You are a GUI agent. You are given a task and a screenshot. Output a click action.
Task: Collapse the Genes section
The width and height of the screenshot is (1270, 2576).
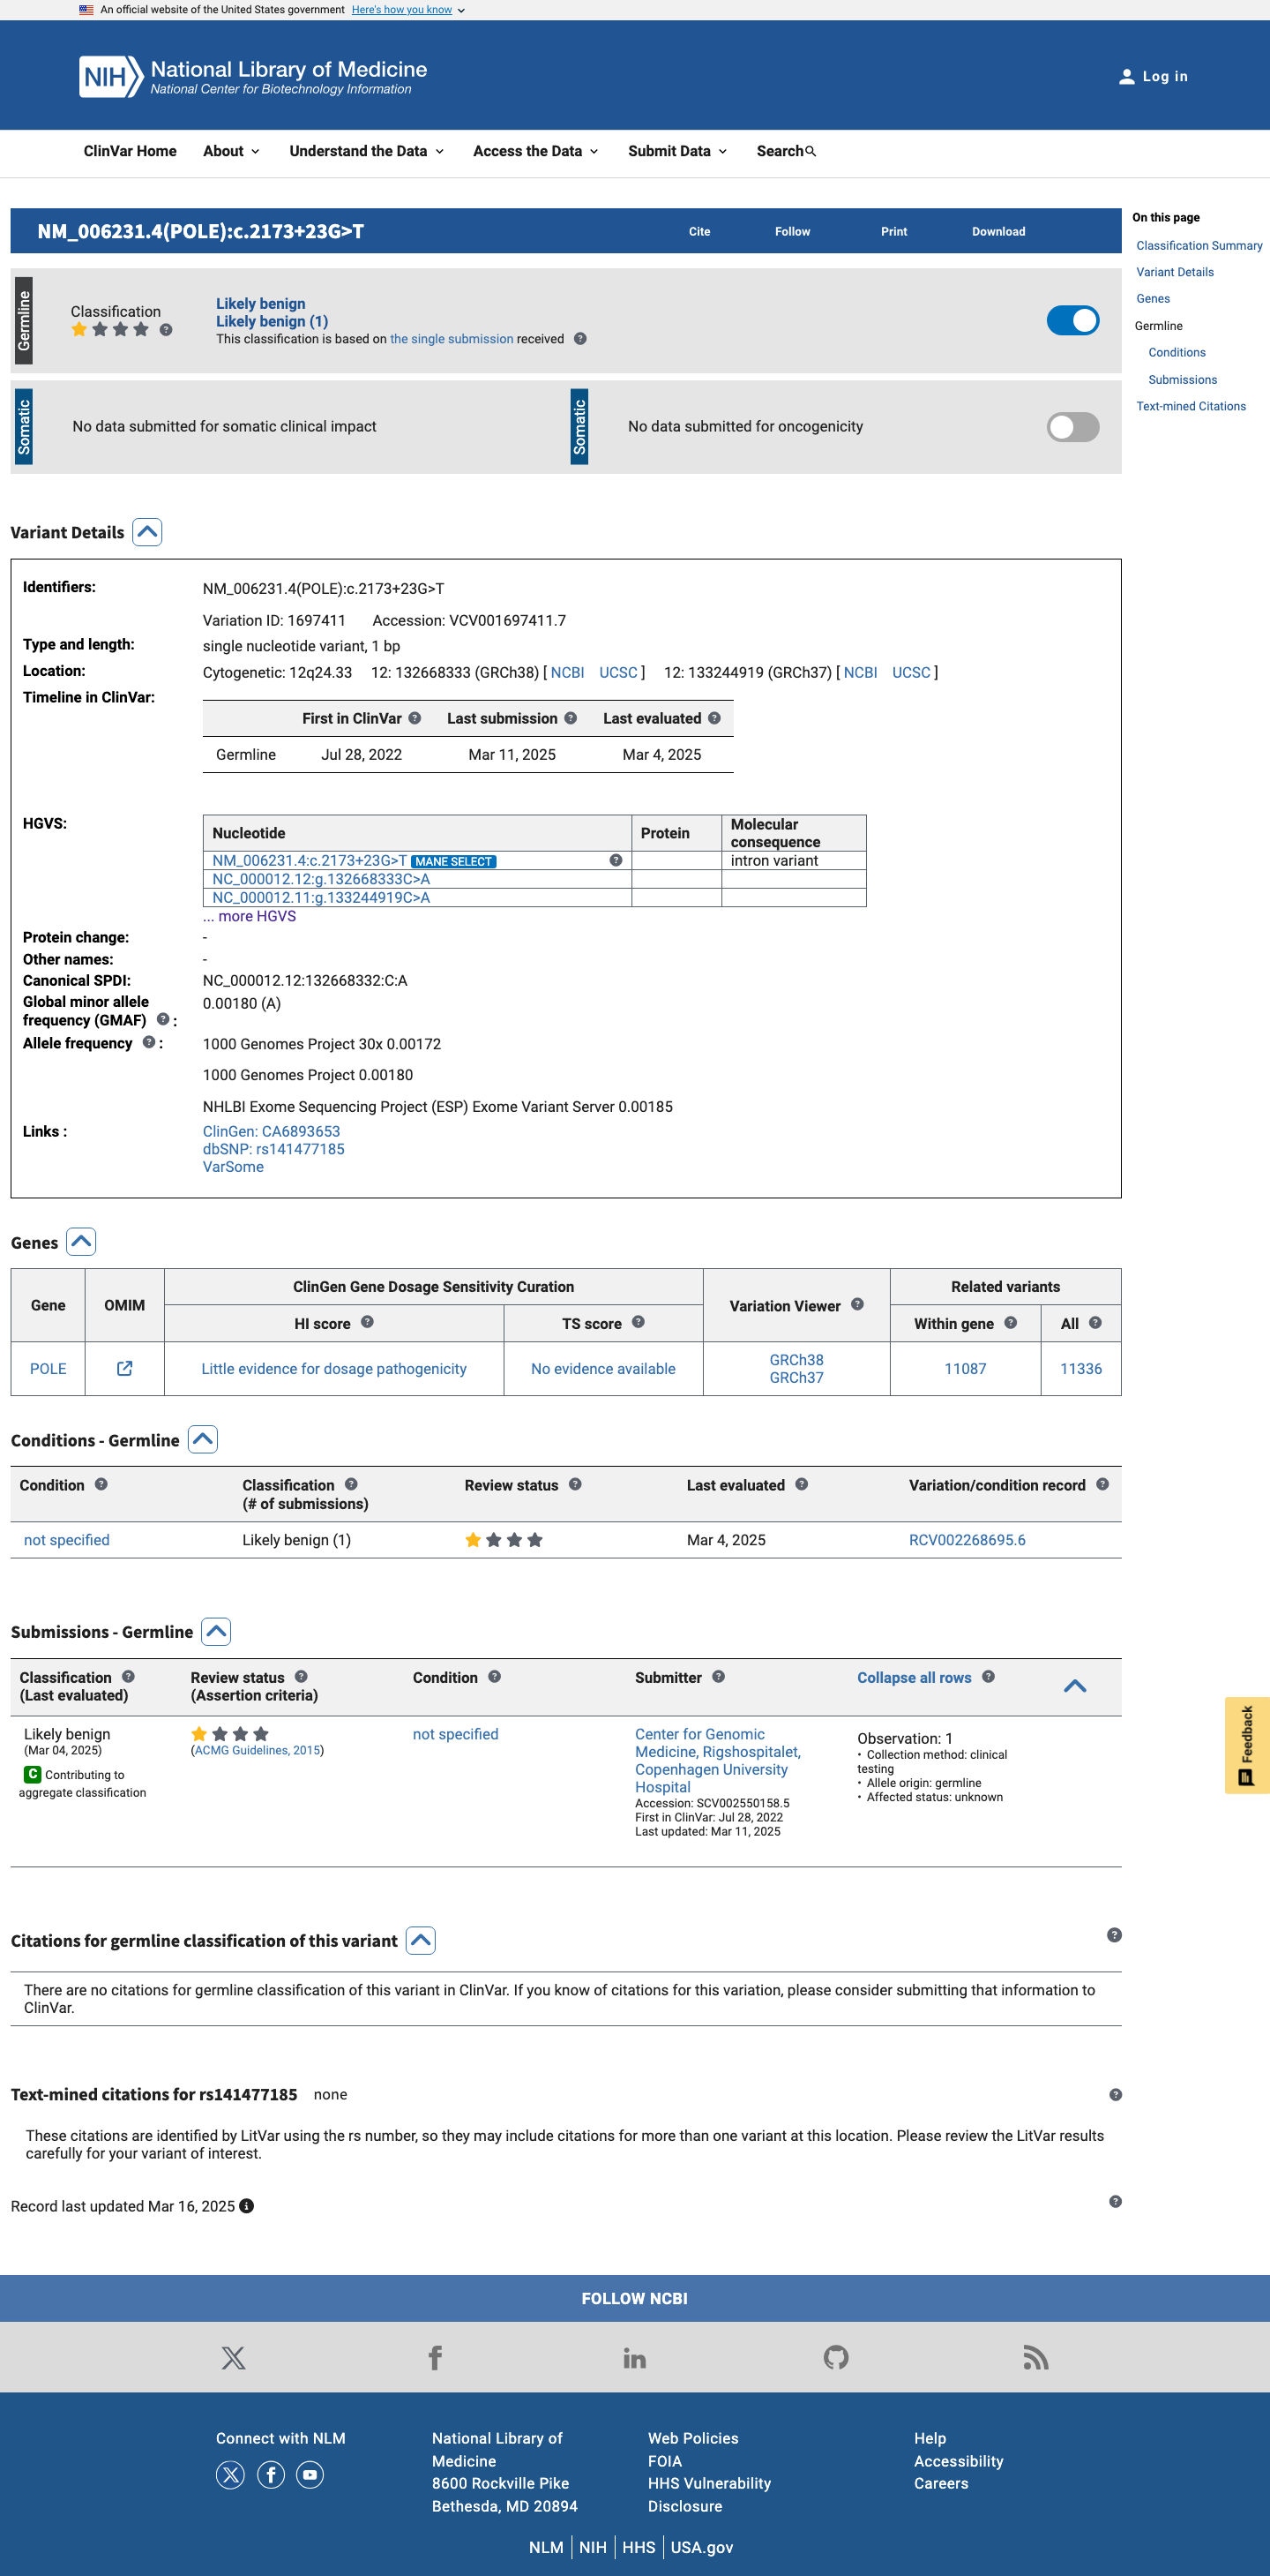[x=81, y=1242]
